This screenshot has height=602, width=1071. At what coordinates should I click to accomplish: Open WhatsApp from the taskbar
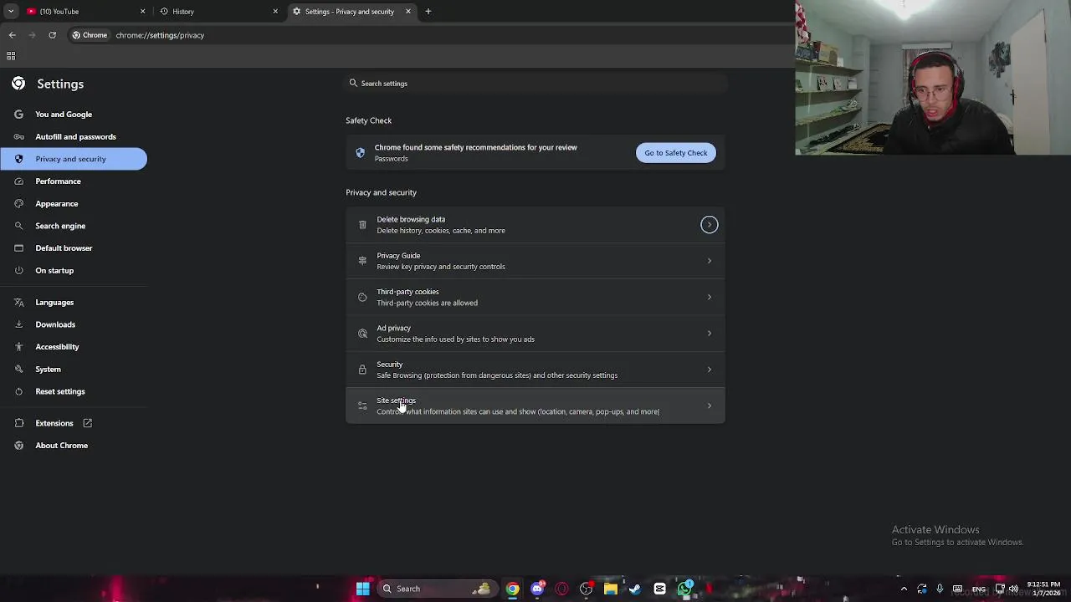684,589
